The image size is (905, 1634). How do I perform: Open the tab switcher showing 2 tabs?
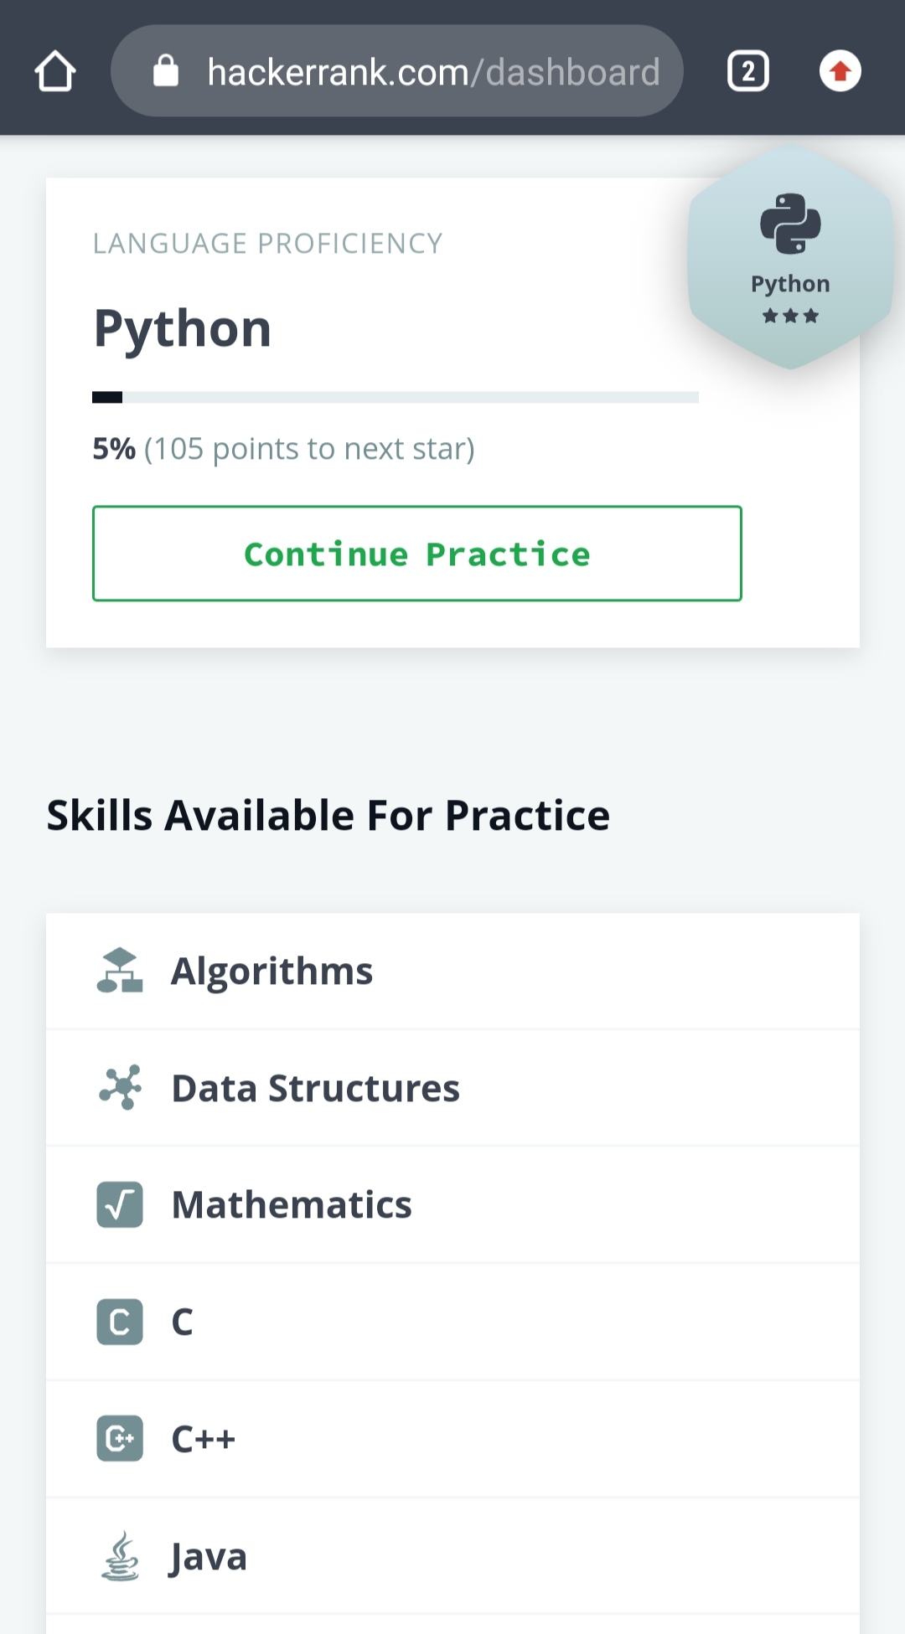pos(747,71)
